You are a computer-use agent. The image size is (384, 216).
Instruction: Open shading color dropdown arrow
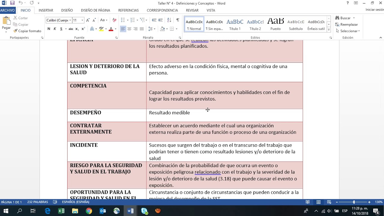click(167, 29)
